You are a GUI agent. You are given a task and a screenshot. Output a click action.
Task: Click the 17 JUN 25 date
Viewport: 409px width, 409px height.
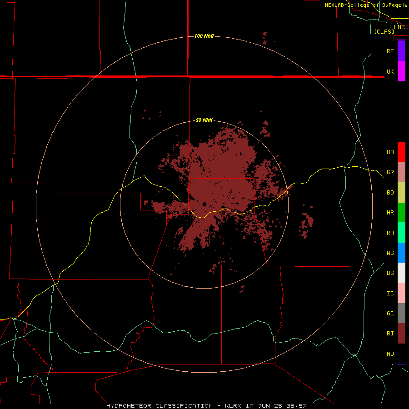(x=264, y=406)
